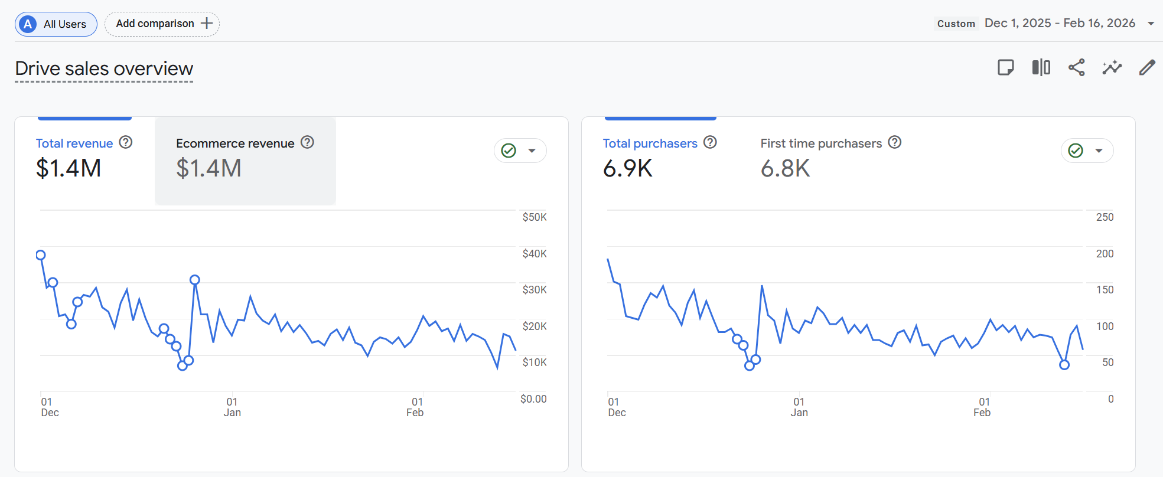
Task: Click the share this report icon
Action: tap(1076, 67)
